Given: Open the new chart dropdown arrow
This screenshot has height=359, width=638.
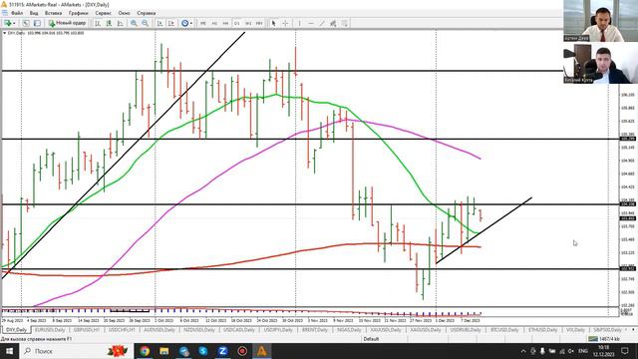Looking at the screenshot, I should tap(14, 23).
